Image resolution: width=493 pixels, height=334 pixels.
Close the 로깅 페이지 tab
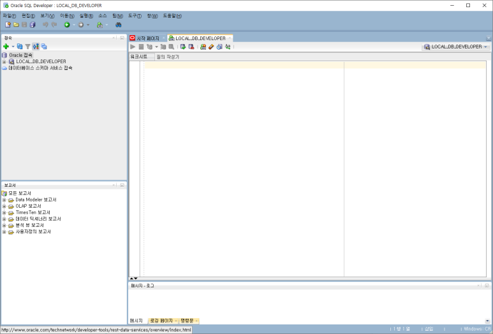[176, 321]
